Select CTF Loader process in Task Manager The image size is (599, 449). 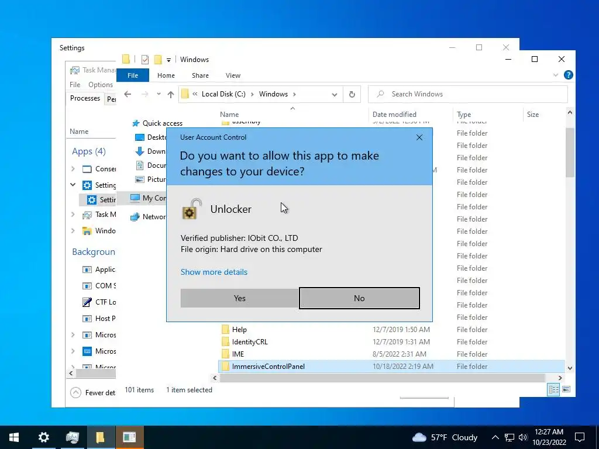[98, 302]
